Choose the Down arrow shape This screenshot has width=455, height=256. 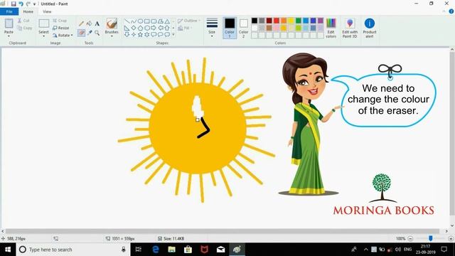coord(127,35)
